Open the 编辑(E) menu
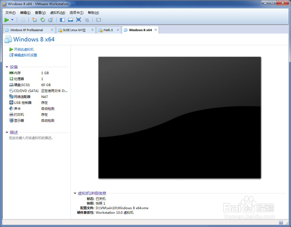291x227 pixels. click(25, 12)
